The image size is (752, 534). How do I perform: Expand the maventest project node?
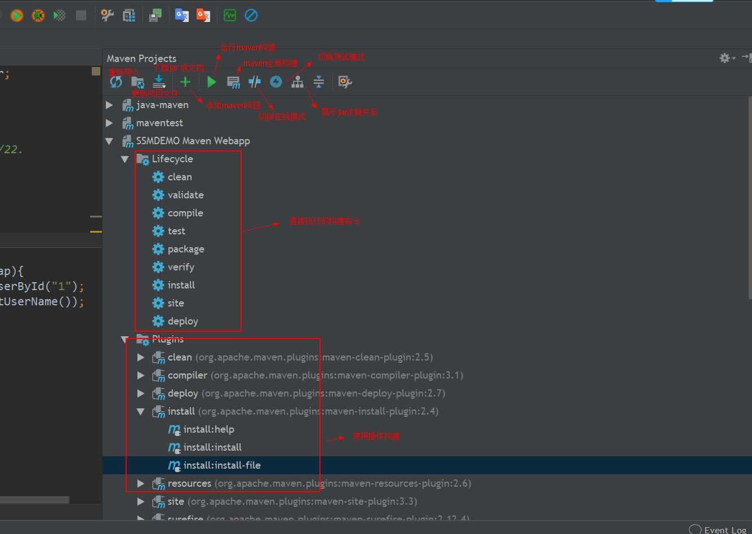coord(109,123)
